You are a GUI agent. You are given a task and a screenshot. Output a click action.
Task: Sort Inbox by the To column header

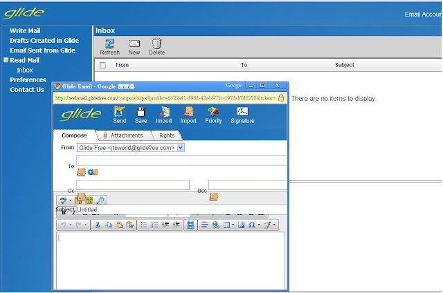point(244,65)
